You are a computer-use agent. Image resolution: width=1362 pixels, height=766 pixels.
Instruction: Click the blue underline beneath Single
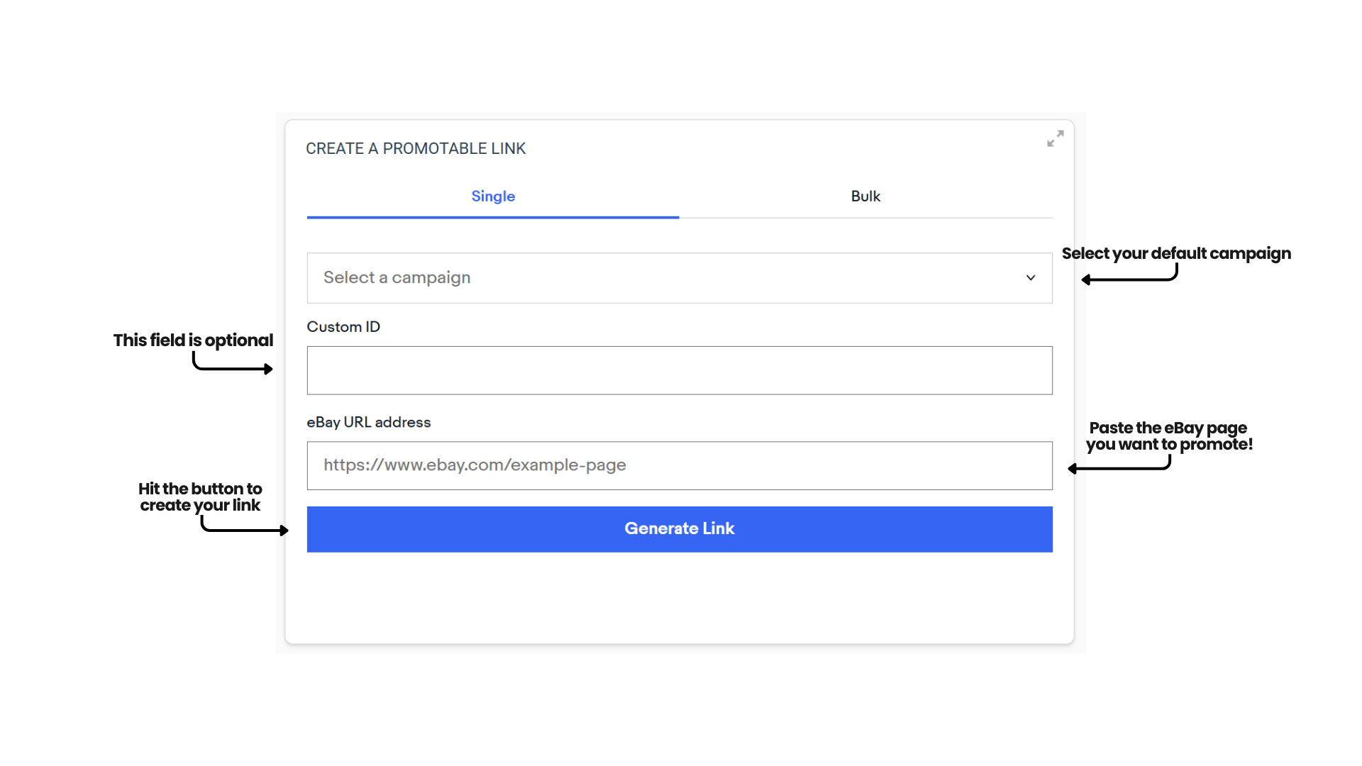point(492,216)
